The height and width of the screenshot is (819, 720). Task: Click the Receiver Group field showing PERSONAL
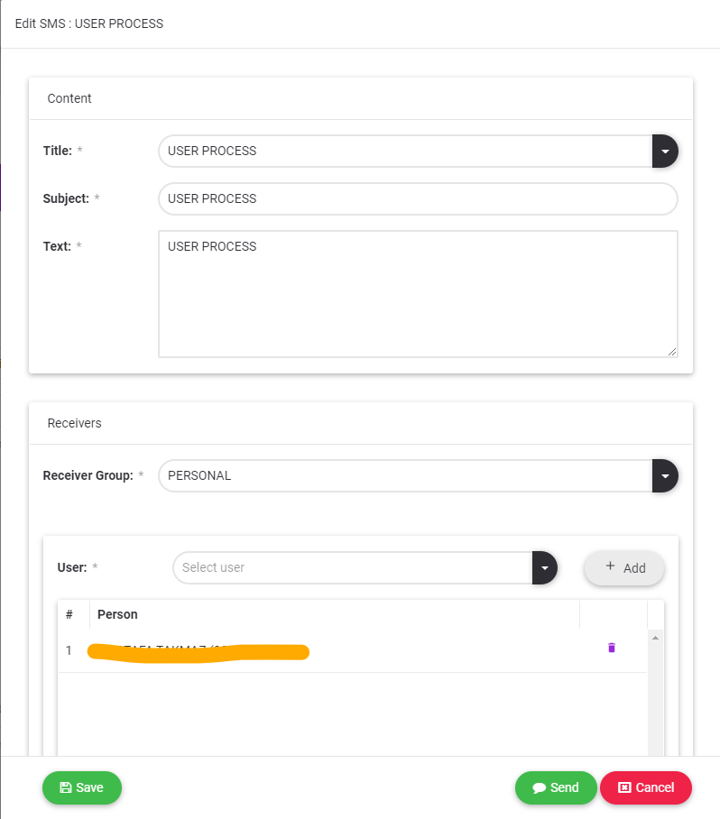[x=404, y=475]
